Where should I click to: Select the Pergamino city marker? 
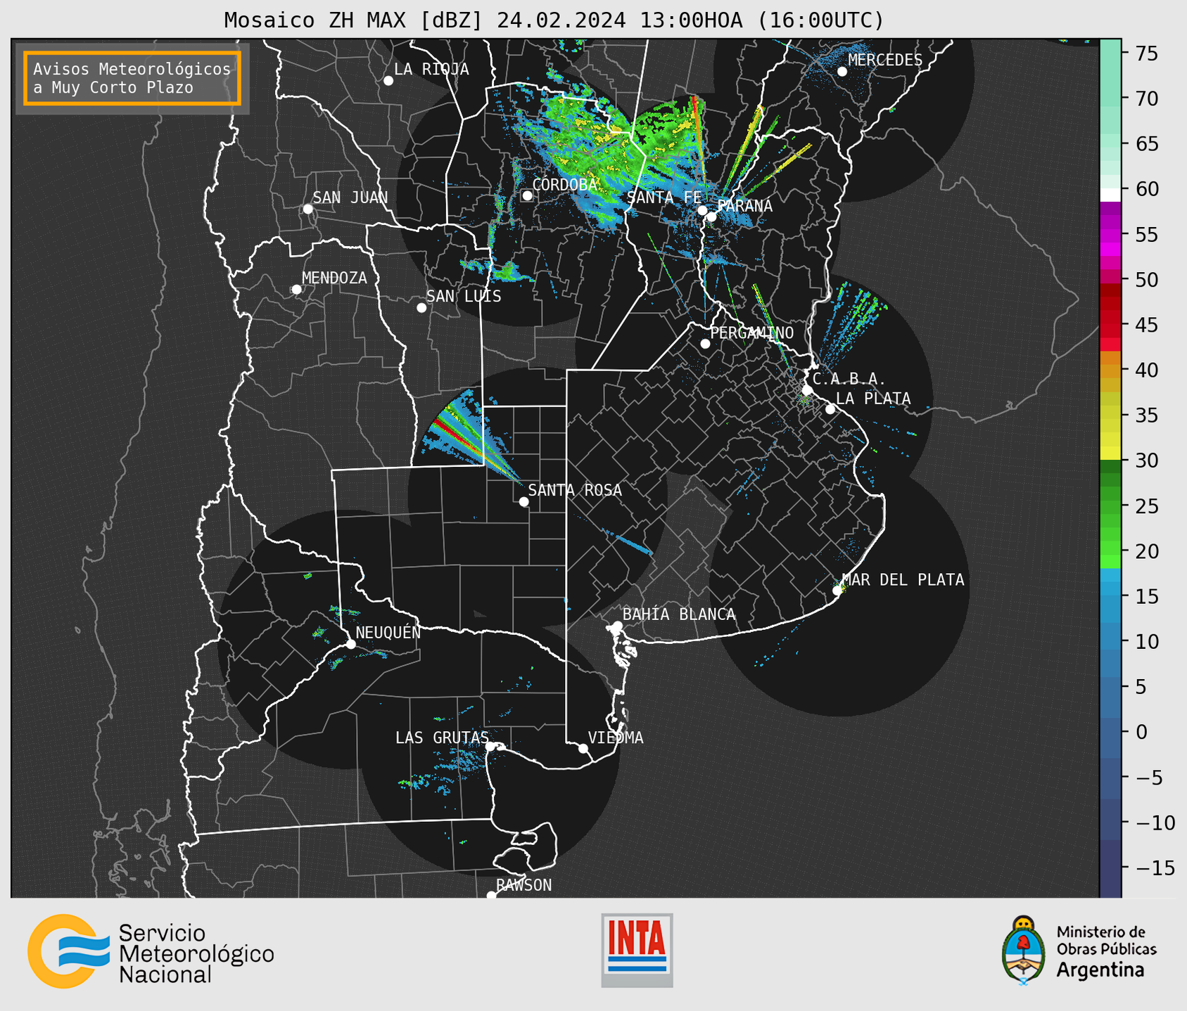point(705,344)
